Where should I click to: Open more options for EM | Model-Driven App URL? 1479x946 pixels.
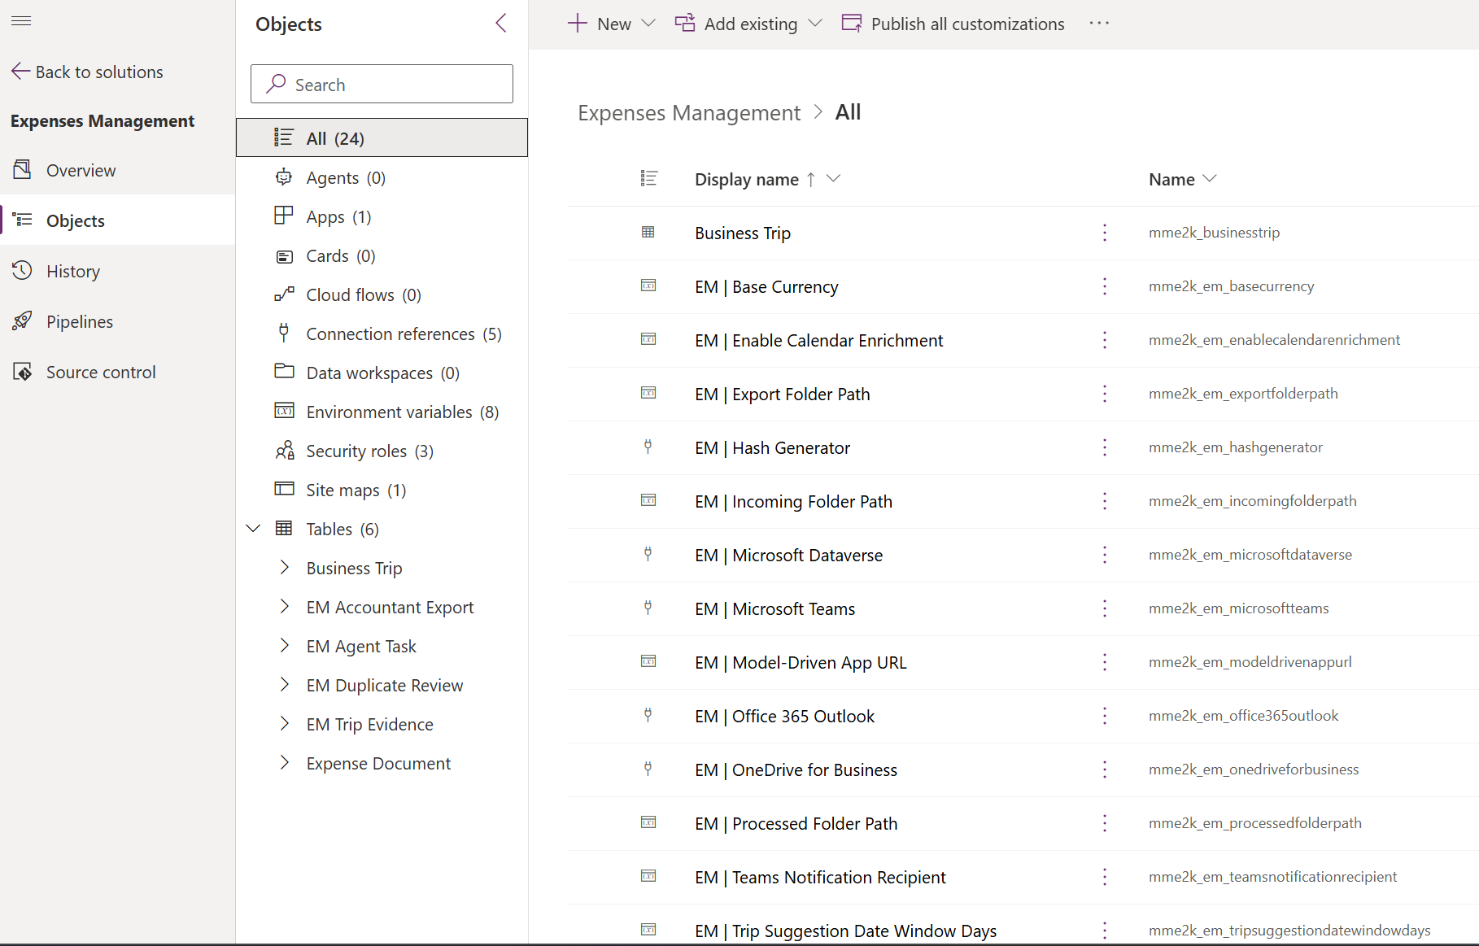pos(1105,662)
